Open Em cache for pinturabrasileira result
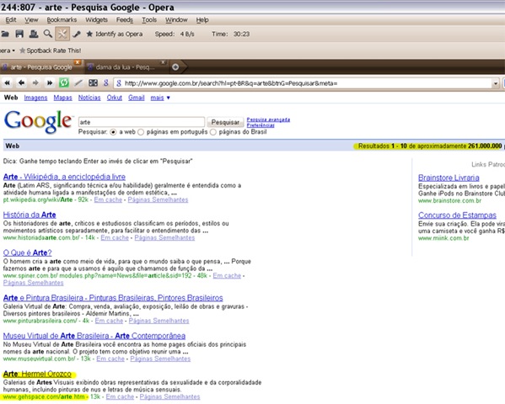Screen dimensions: 505x404 109,321
